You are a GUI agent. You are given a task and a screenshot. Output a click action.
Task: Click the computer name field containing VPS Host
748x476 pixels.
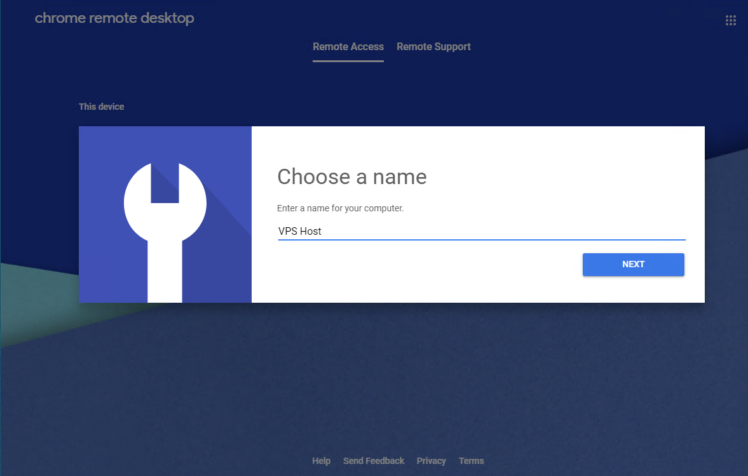(x=482, y=232)
